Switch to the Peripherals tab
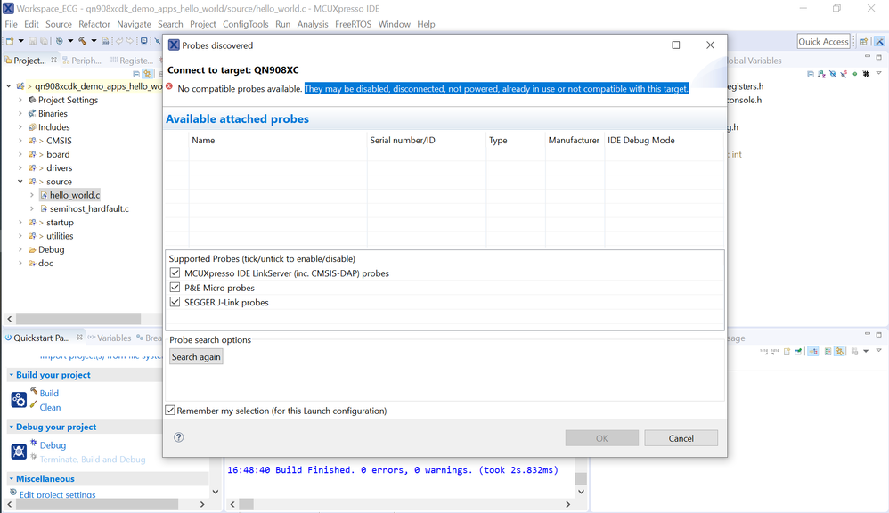The height and width of the screenshot is (513, 889). [x=82, y=60]
